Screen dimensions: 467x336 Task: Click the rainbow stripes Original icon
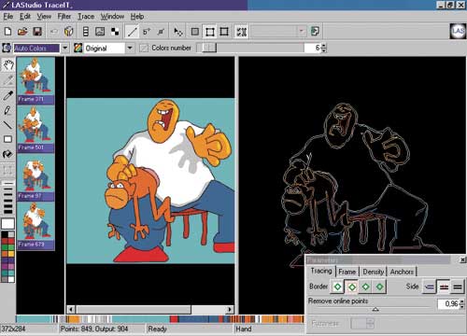click(x=78, y=48)
